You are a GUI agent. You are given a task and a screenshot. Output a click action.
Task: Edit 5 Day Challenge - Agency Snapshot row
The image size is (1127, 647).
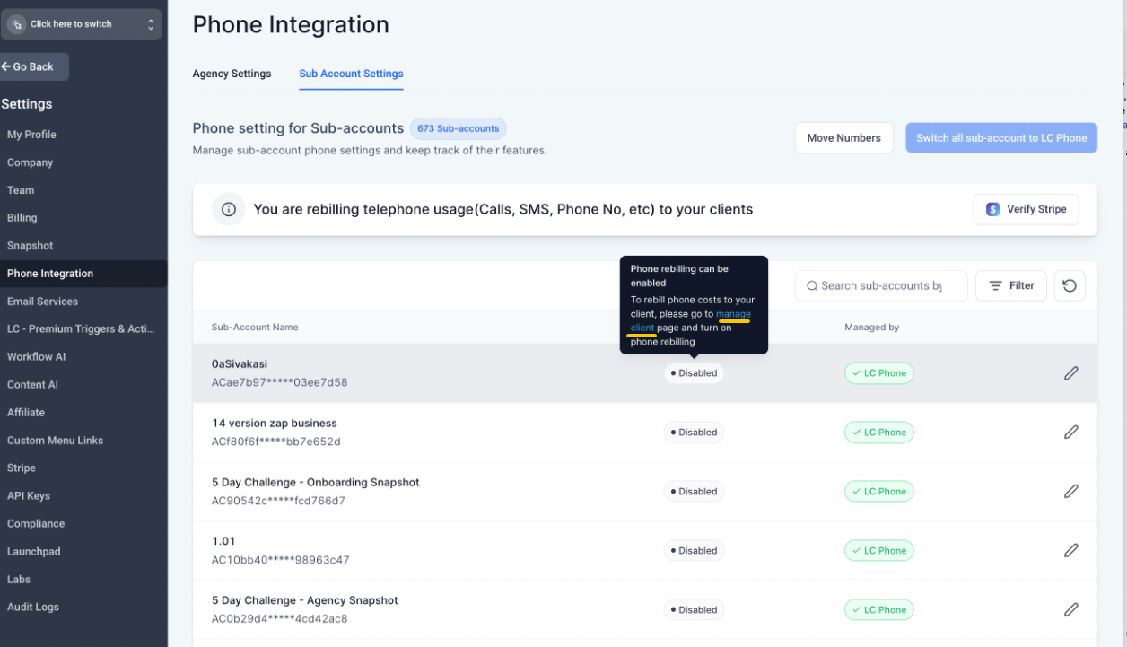click(1070, 610)
